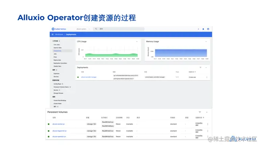
Task: Open the user account icon
Action: 208,29
